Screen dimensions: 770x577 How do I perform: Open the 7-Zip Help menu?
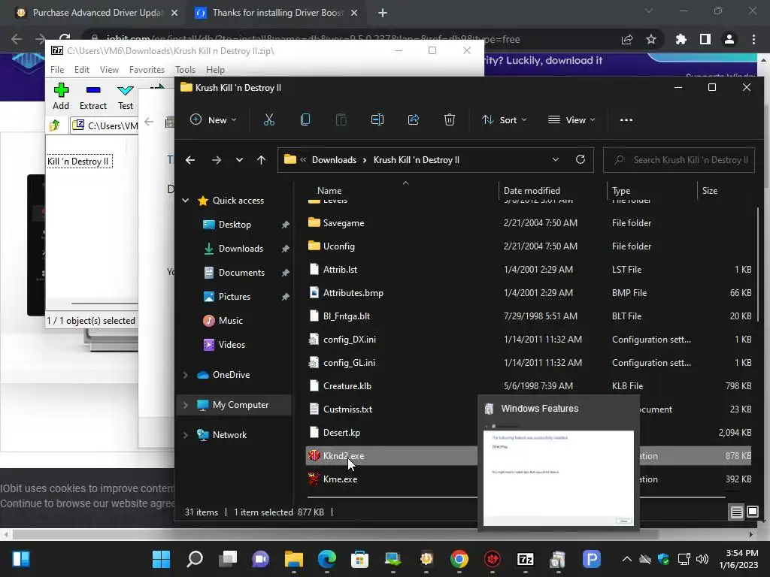(x=215, y=70)
